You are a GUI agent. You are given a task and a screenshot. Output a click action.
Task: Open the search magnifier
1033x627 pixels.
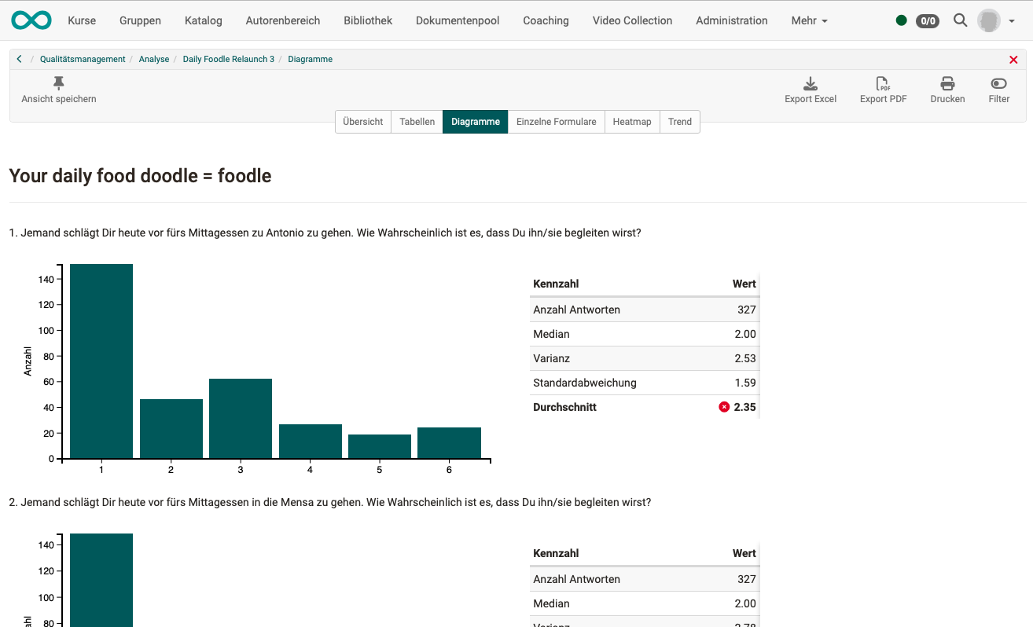(x=960, y=20)
